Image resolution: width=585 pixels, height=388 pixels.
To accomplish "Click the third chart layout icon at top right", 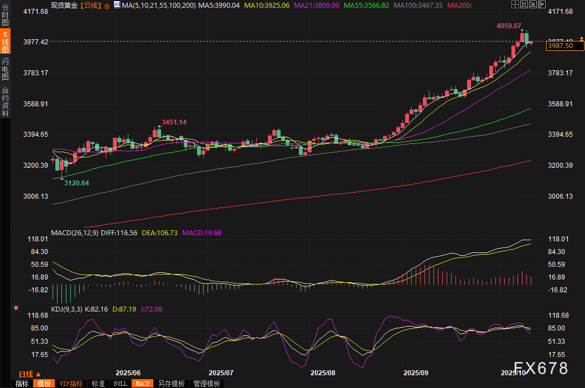I will [x=532, y=5].
